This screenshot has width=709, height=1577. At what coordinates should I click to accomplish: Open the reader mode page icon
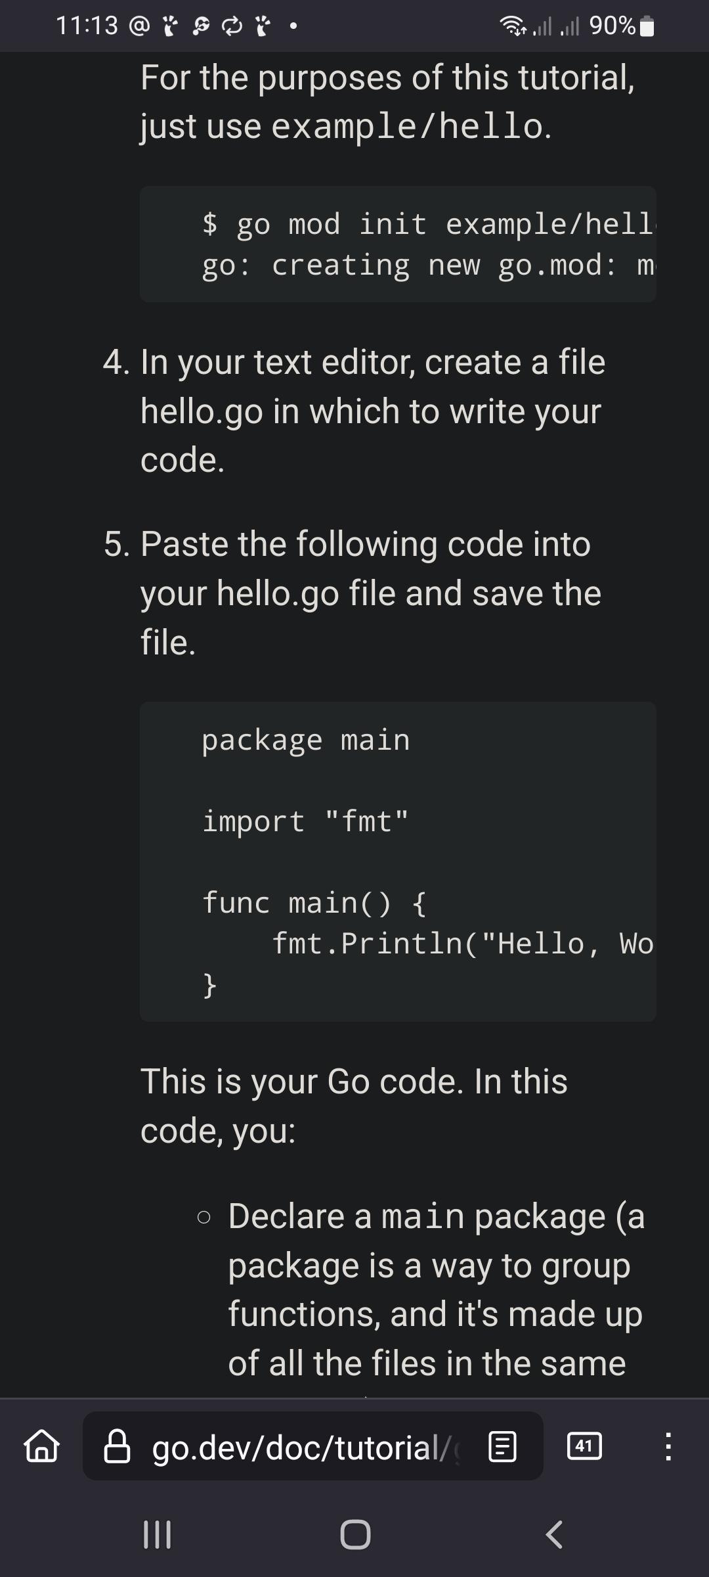point(503,1447)
